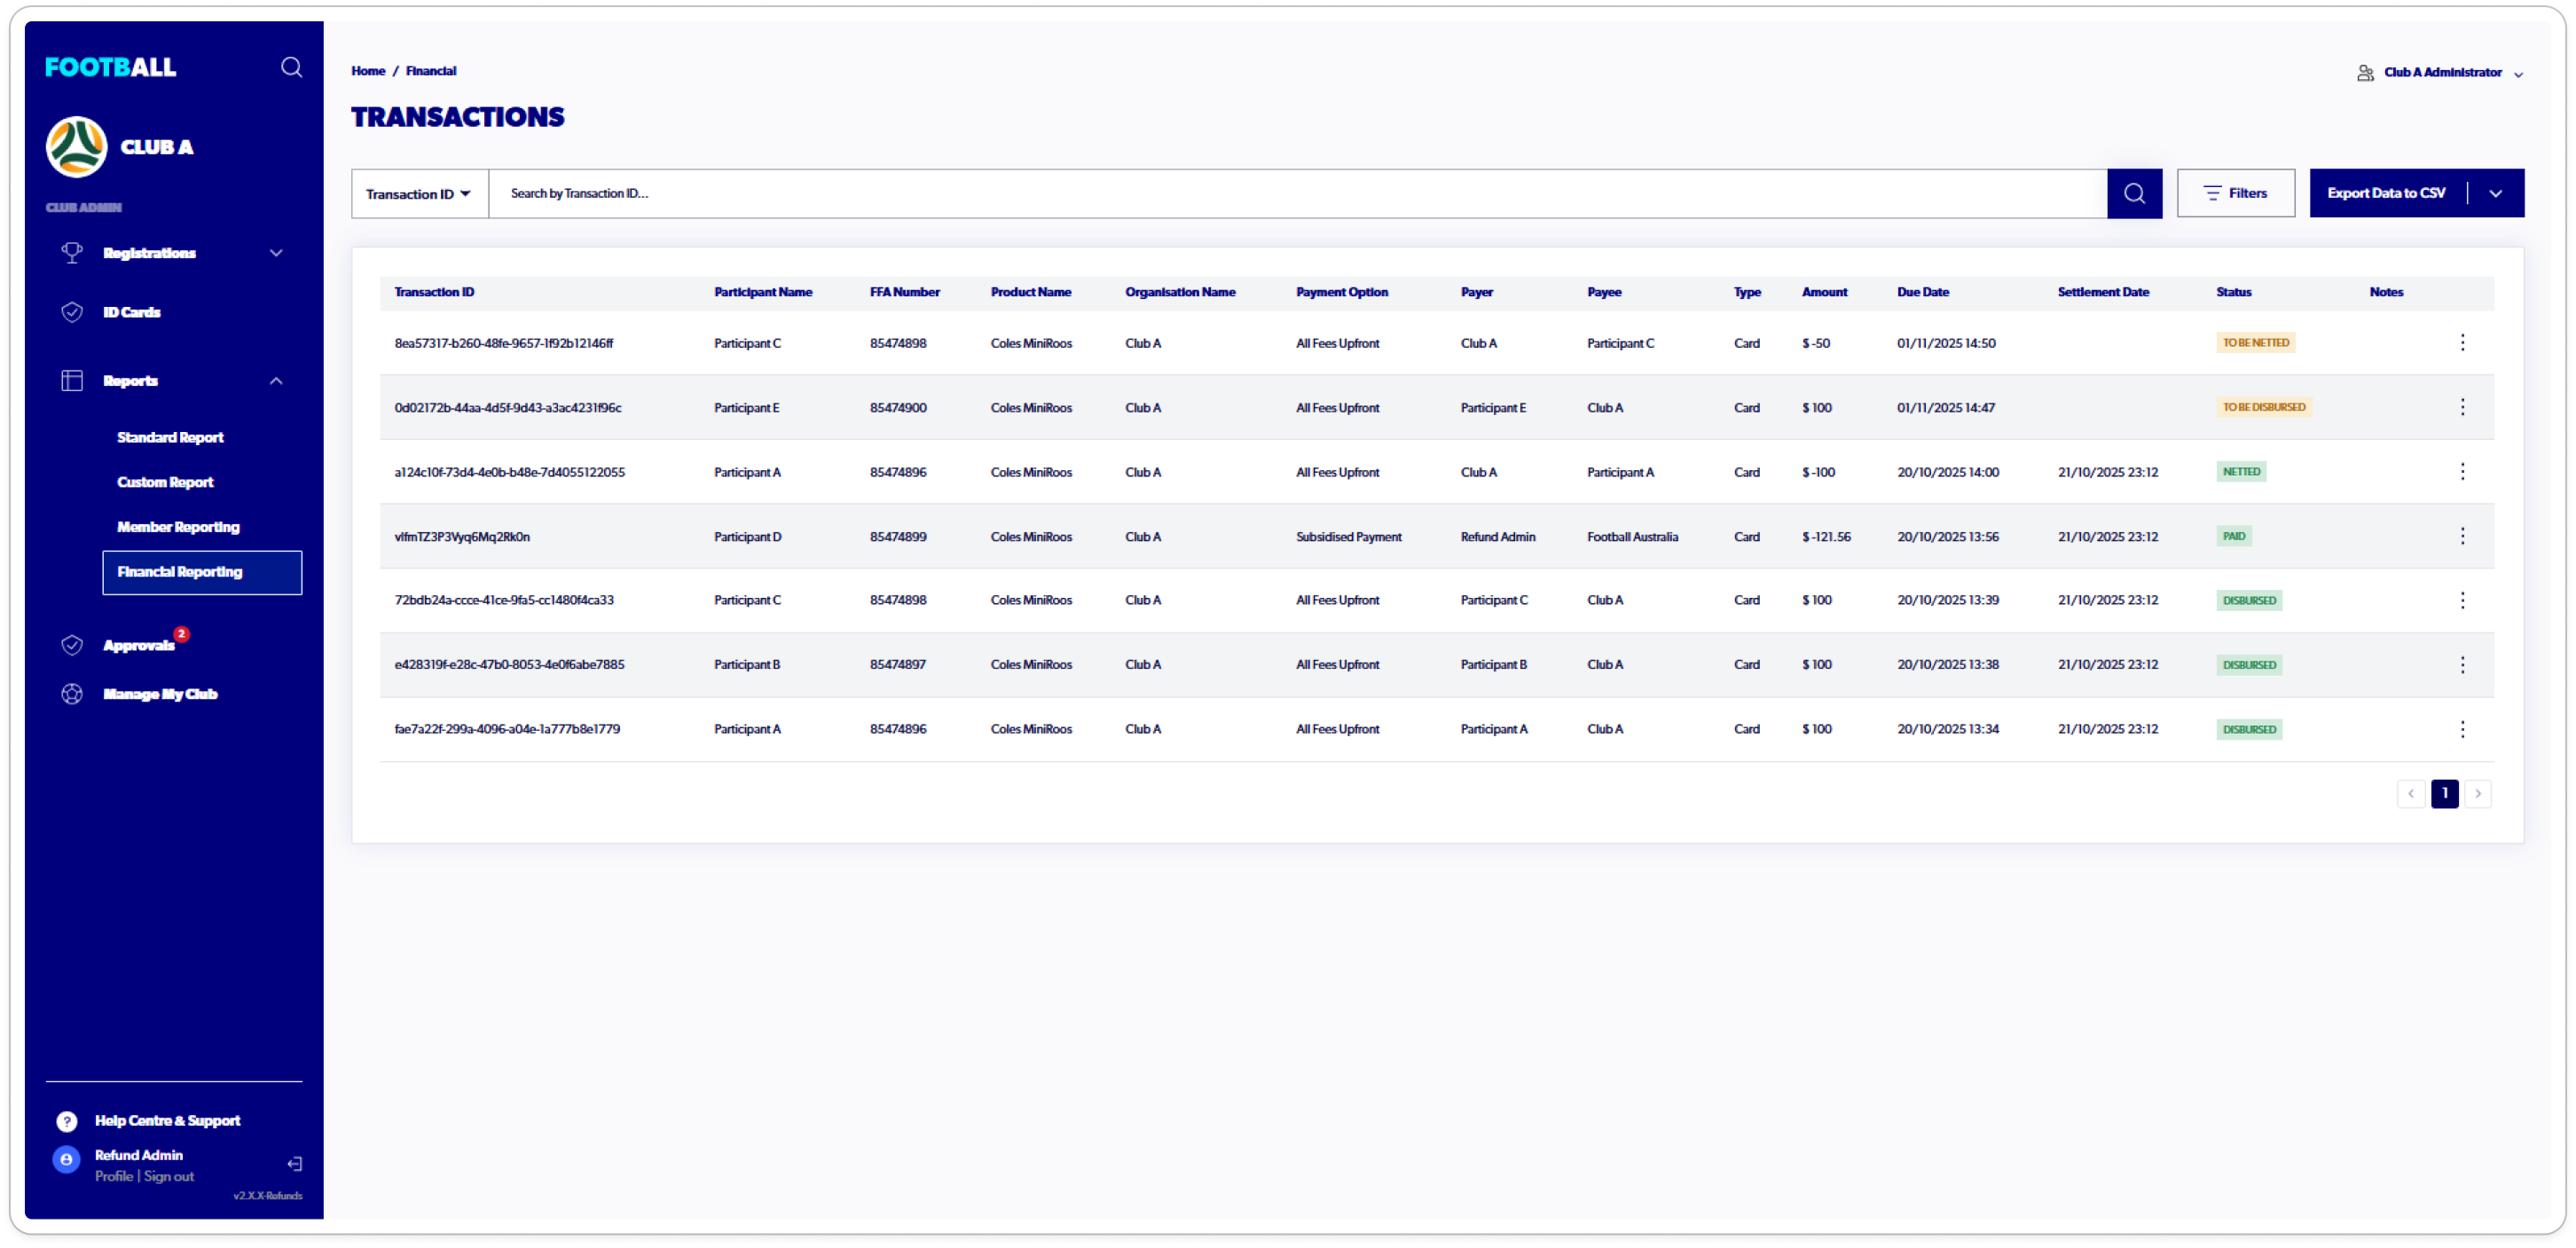The image size is (2576, 1248).
Task: Expand the Registrations menu section
Action: click(x=276, y=253)
